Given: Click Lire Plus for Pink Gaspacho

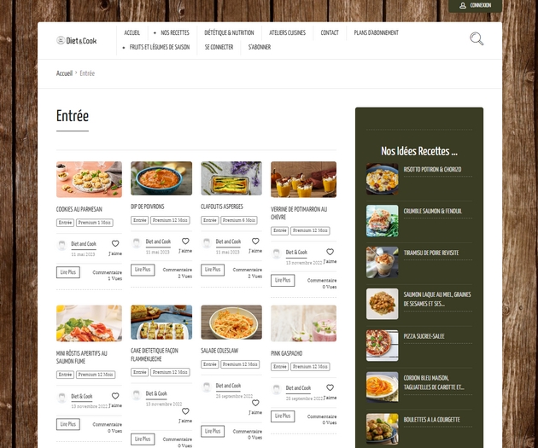Looking at the screenshot, I should point(283,416).
